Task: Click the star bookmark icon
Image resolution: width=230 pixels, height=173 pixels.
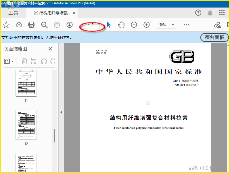Action: pyautogui.click(x=6, y=25)
